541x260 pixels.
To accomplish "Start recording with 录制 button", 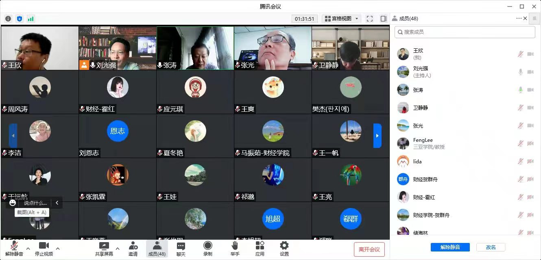I will [x=207, y=249].
